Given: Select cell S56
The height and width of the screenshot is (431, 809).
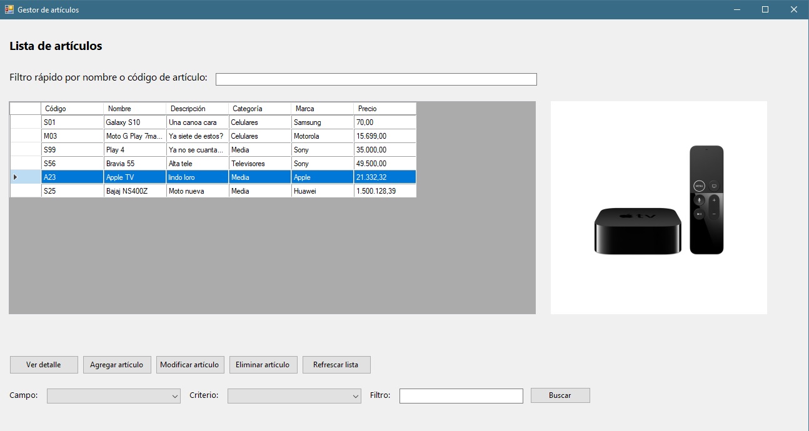Looking at the screenshot, I should pos(73,164).
